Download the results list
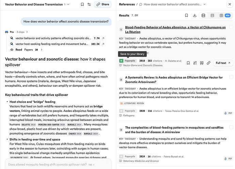 click(x=194, y=15)
